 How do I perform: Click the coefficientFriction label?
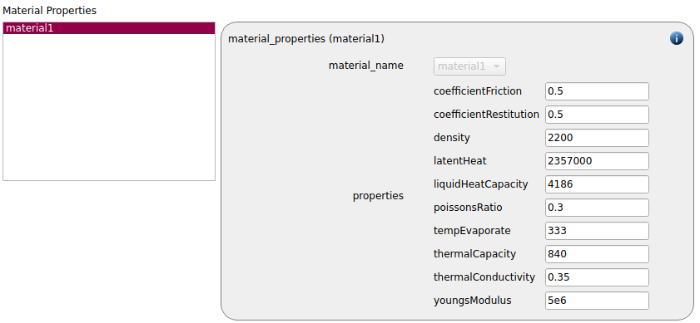(x=478, y=91)
